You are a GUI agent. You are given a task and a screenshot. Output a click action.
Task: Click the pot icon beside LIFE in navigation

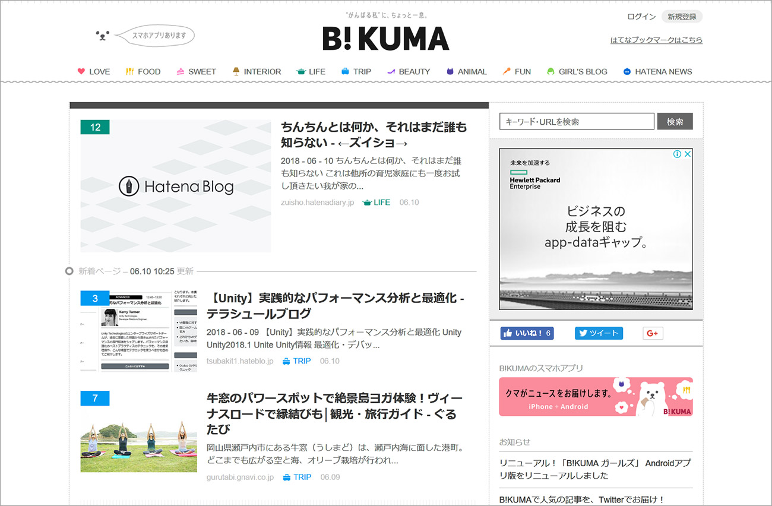[x=301, y=71]
